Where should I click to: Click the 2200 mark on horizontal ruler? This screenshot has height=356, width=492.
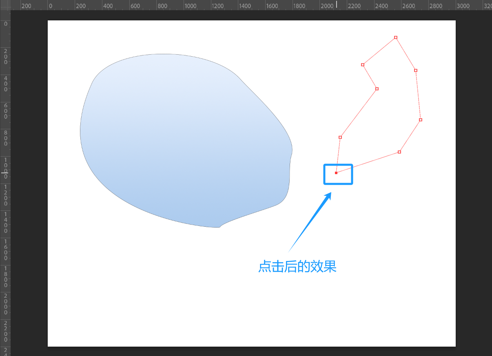[x=355, y=6]
